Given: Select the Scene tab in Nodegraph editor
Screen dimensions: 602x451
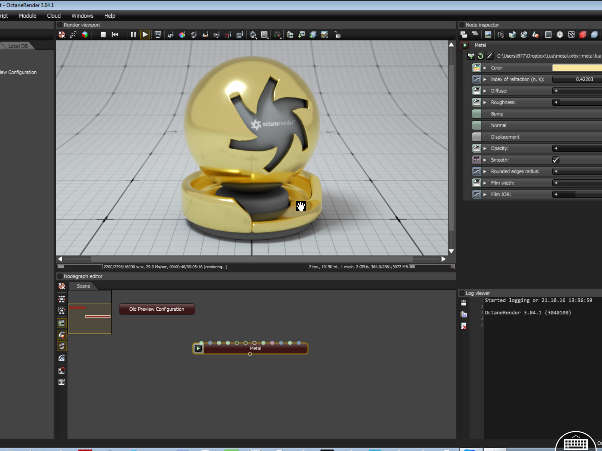Looking at the screenshot, I should 83,286.
